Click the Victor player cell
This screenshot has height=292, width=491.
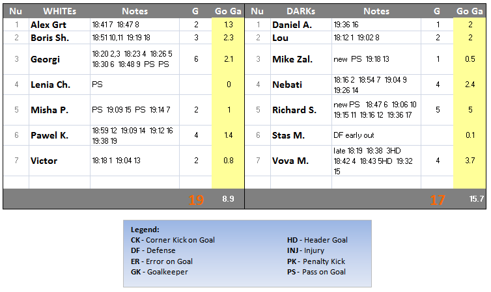coord(44,161)
